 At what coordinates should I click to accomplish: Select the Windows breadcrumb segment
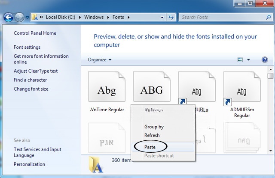pyautogui.click(x=94, y=17)
